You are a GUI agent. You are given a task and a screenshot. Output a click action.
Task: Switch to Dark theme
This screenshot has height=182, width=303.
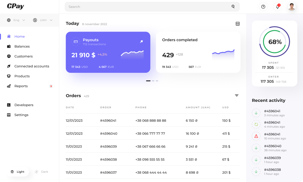(41, 172)
